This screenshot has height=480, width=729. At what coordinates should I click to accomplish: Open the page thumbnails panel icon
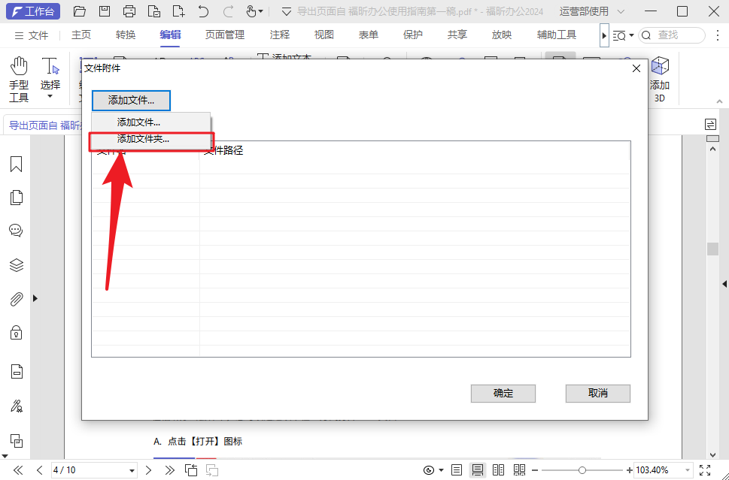pyautogui.click(x=17, y=198)
